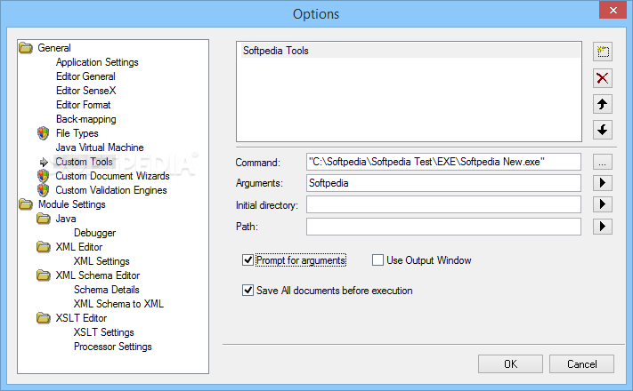Enable Use Output Window checkbox

point(377,260)
